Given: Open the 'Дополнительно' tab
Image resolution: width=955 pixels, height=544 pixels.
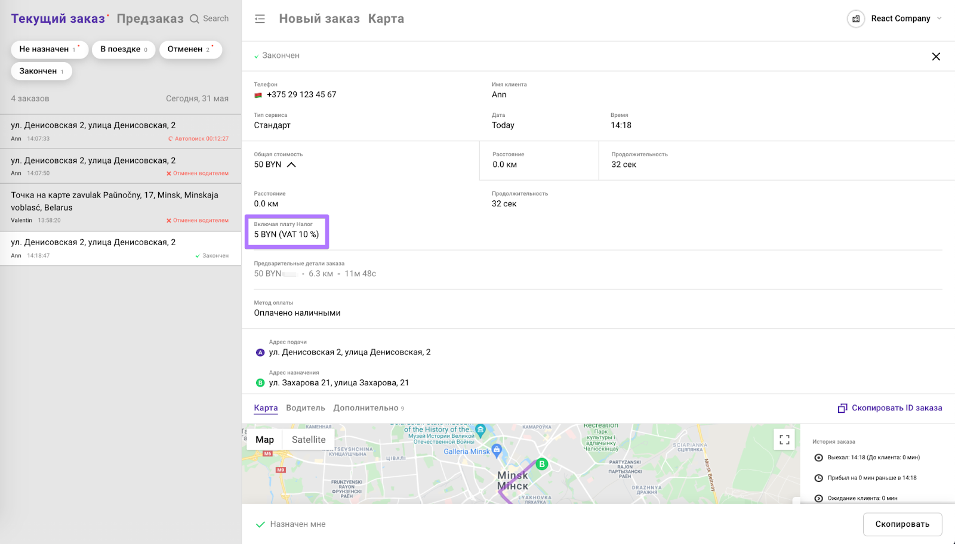Looking at the screenshot, I should point(366,408).
